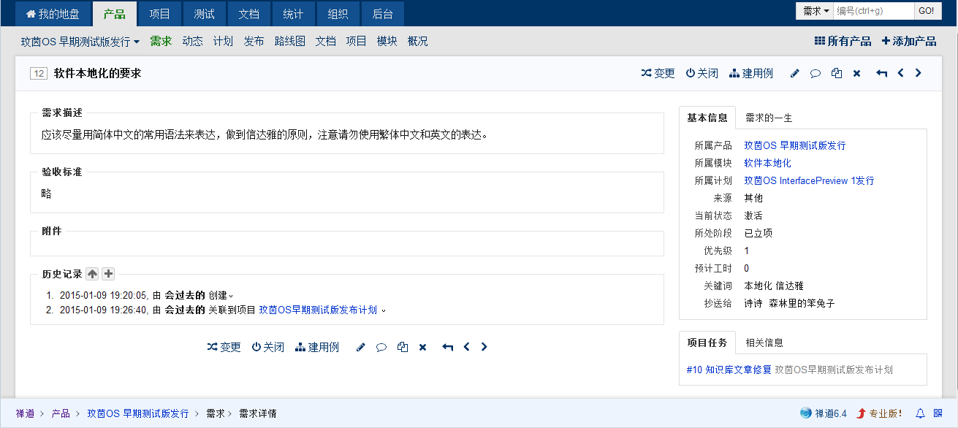Click the 禅道 breadcrumb link
Screen dimensions: 958x428
coord(25,413)
